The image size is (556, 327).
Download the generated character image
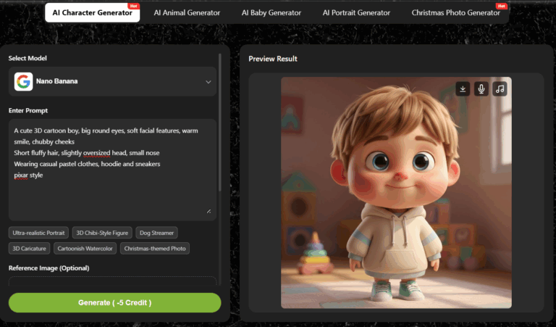tap(463, 88)
